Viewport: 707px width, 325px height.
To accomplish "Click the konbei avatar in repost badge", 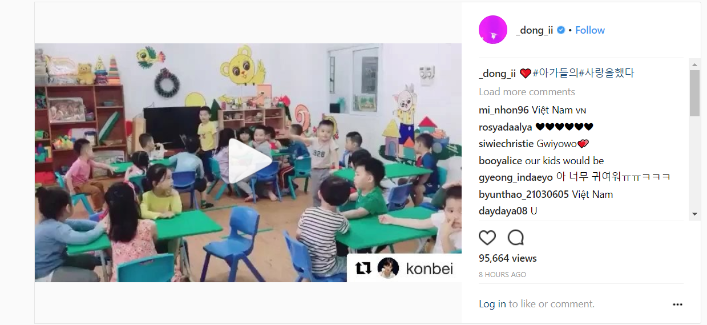I will (x=389, y=268).
